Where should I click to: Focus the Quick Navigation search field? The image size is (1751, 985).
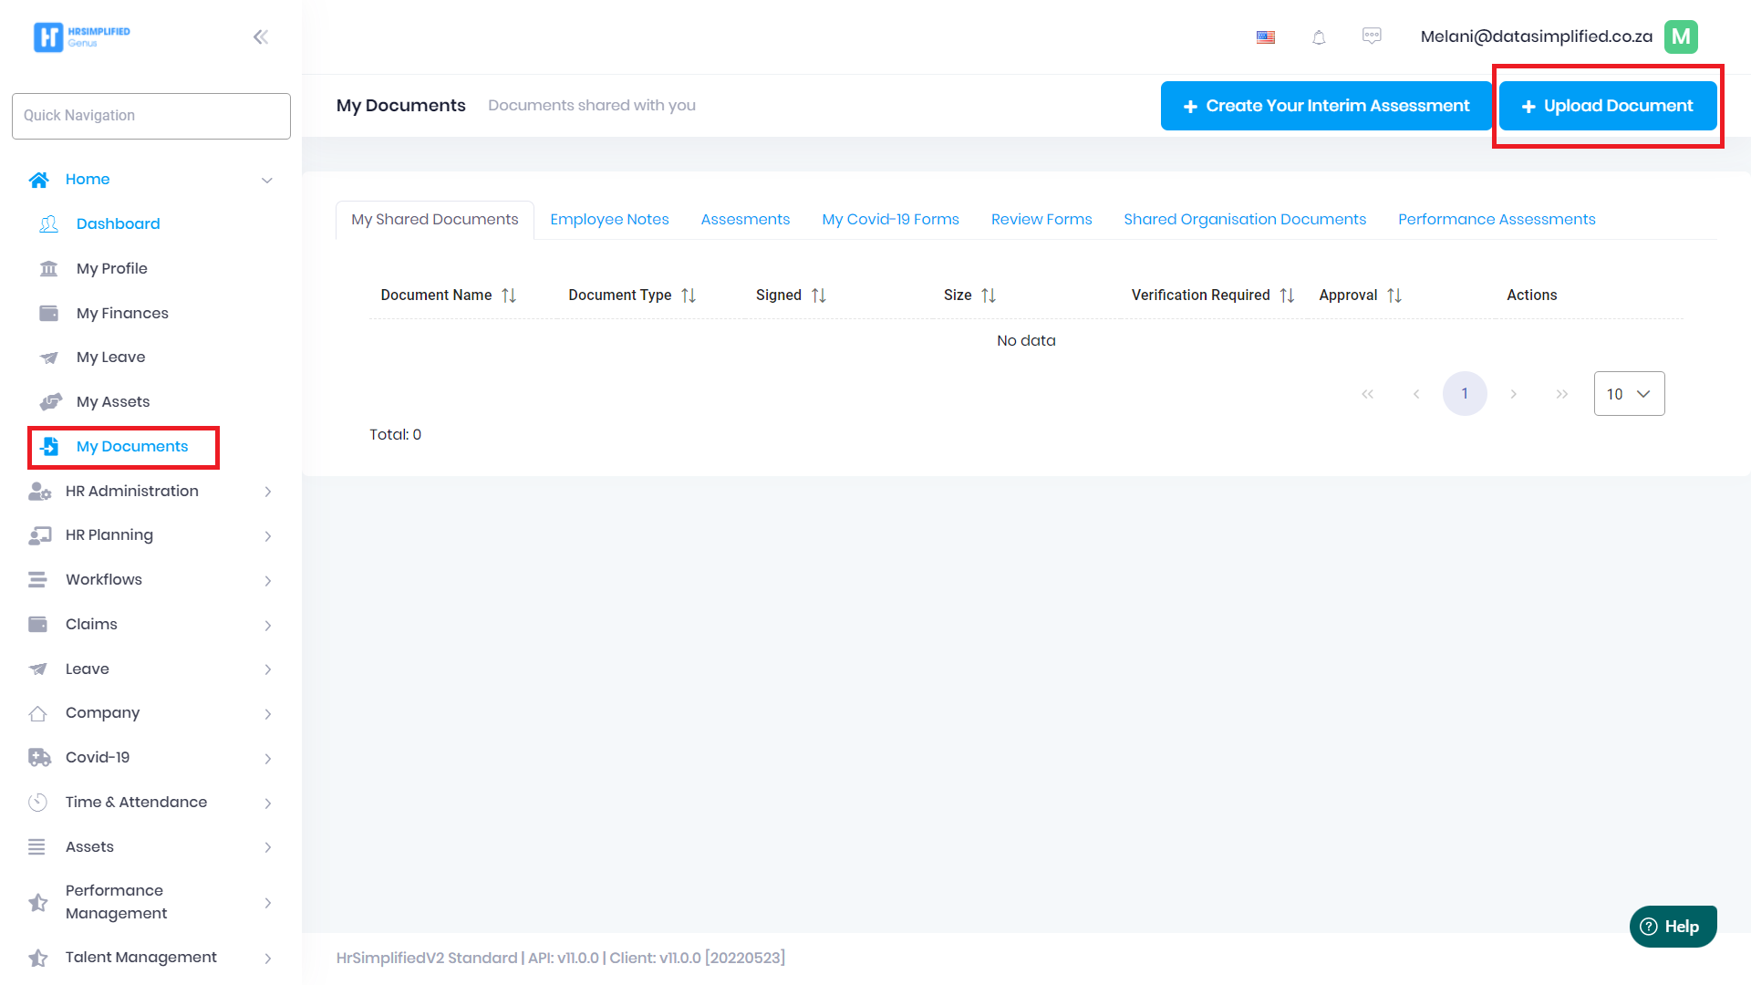(151, 116)
